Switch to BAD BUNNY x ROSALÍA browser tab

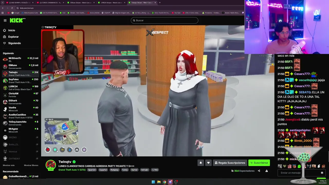click(x=20, y=3)
